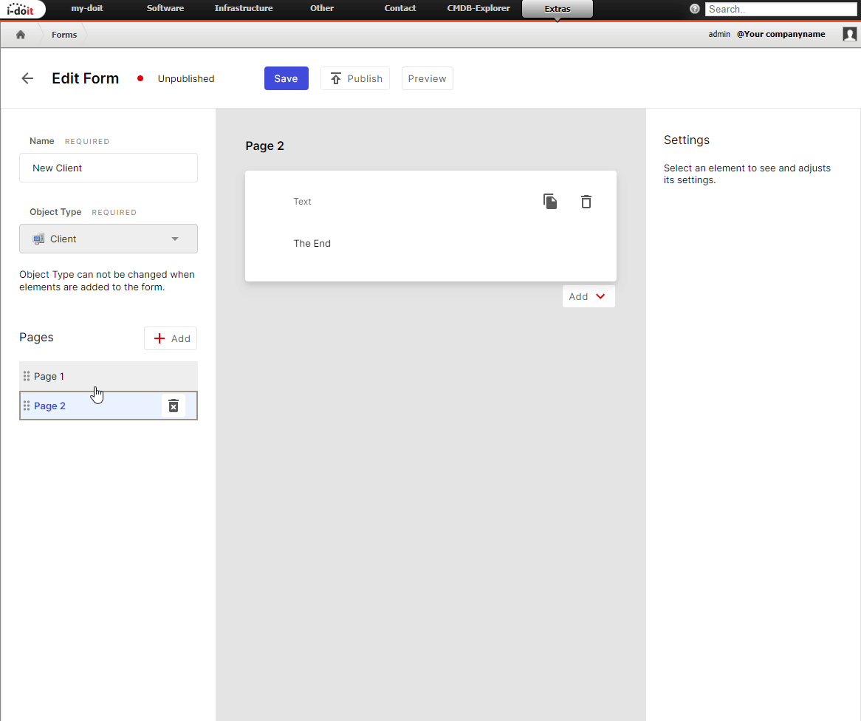Click the admin user name
Screen dimensions: 861x721
[719, 34]
